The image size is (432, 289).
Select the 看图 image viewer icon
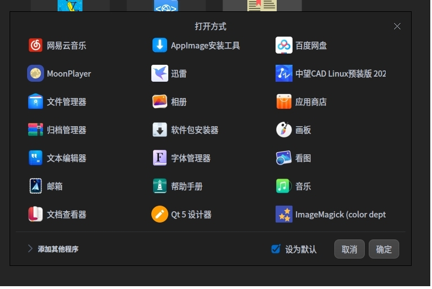click(x=284, y=158)
